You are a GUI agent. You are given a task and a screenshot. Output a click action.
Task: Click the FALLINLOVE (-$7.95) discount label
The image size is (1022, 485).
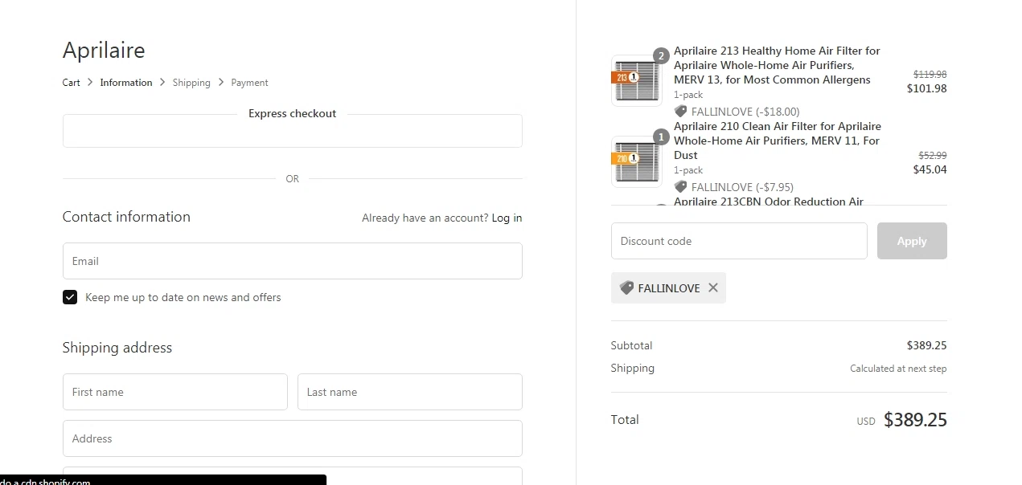tap(742, 187)
